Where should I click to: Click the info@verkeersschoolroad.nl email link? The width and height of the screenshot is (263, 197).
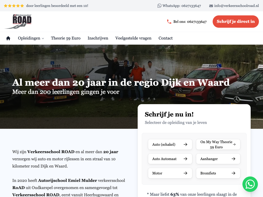[236, 6]
